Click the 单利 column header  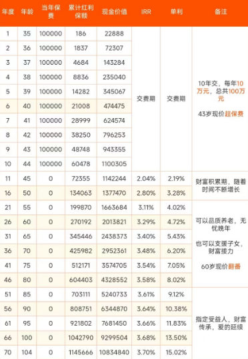[177, 11]
